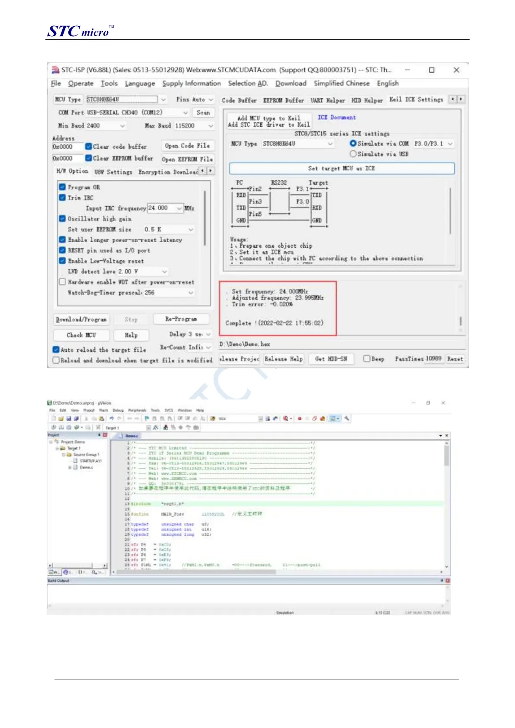Viewport: 515px width, 728px height.
Task: Open Operate menu in STC-ISP
Action: [x=80, y=83]
